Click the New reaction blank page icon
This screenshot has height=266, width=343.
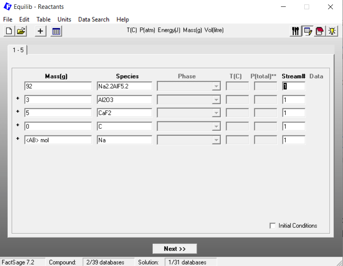pos(9,31)
